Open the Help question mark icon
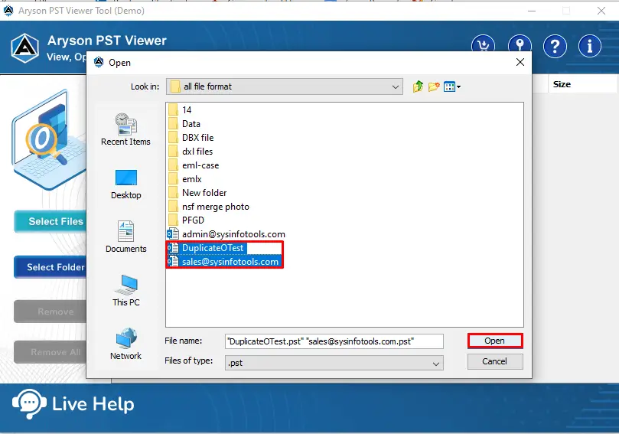The image size is (619, 434). tap(555, 46)
